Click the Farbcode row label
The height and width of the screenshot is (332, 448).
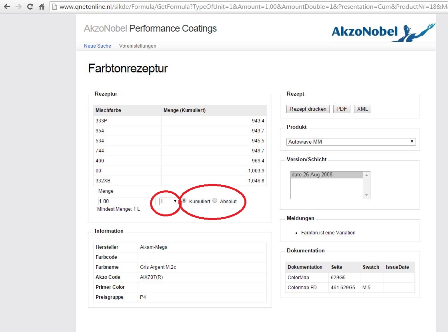click(x=106, y=257)
